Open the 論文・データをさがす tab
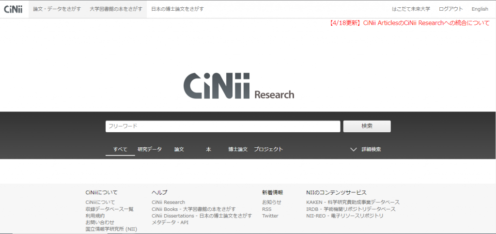496x234 pixels. [57, 9]
